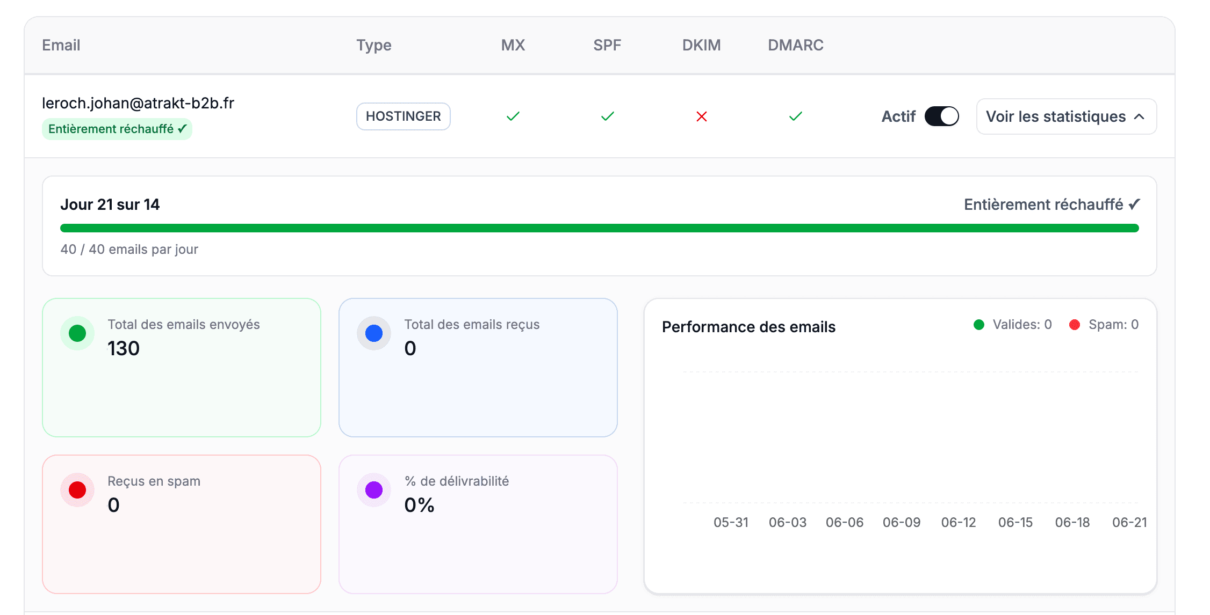Click the Email column header
This screenshot has width=1210, height=615.
tap(61, 45)
